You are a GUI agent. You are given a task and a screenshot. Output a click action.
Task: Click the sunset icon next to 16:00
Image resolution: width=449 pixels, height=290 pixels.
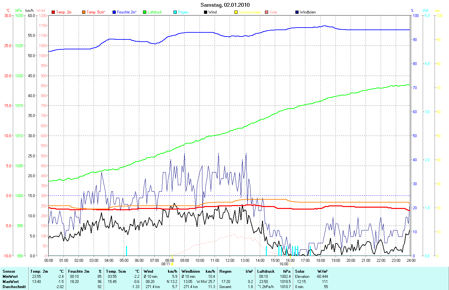290,264
